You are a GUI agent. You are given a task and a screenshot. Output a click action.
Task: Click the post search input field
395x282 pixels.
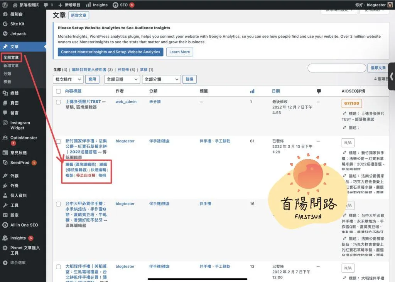pyautogui.click(x=336, y=68)
